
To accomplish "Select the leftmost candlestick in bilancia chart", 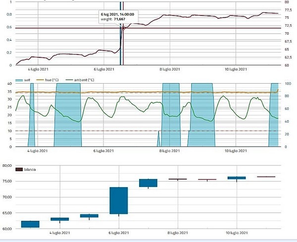I will point(30,224).
